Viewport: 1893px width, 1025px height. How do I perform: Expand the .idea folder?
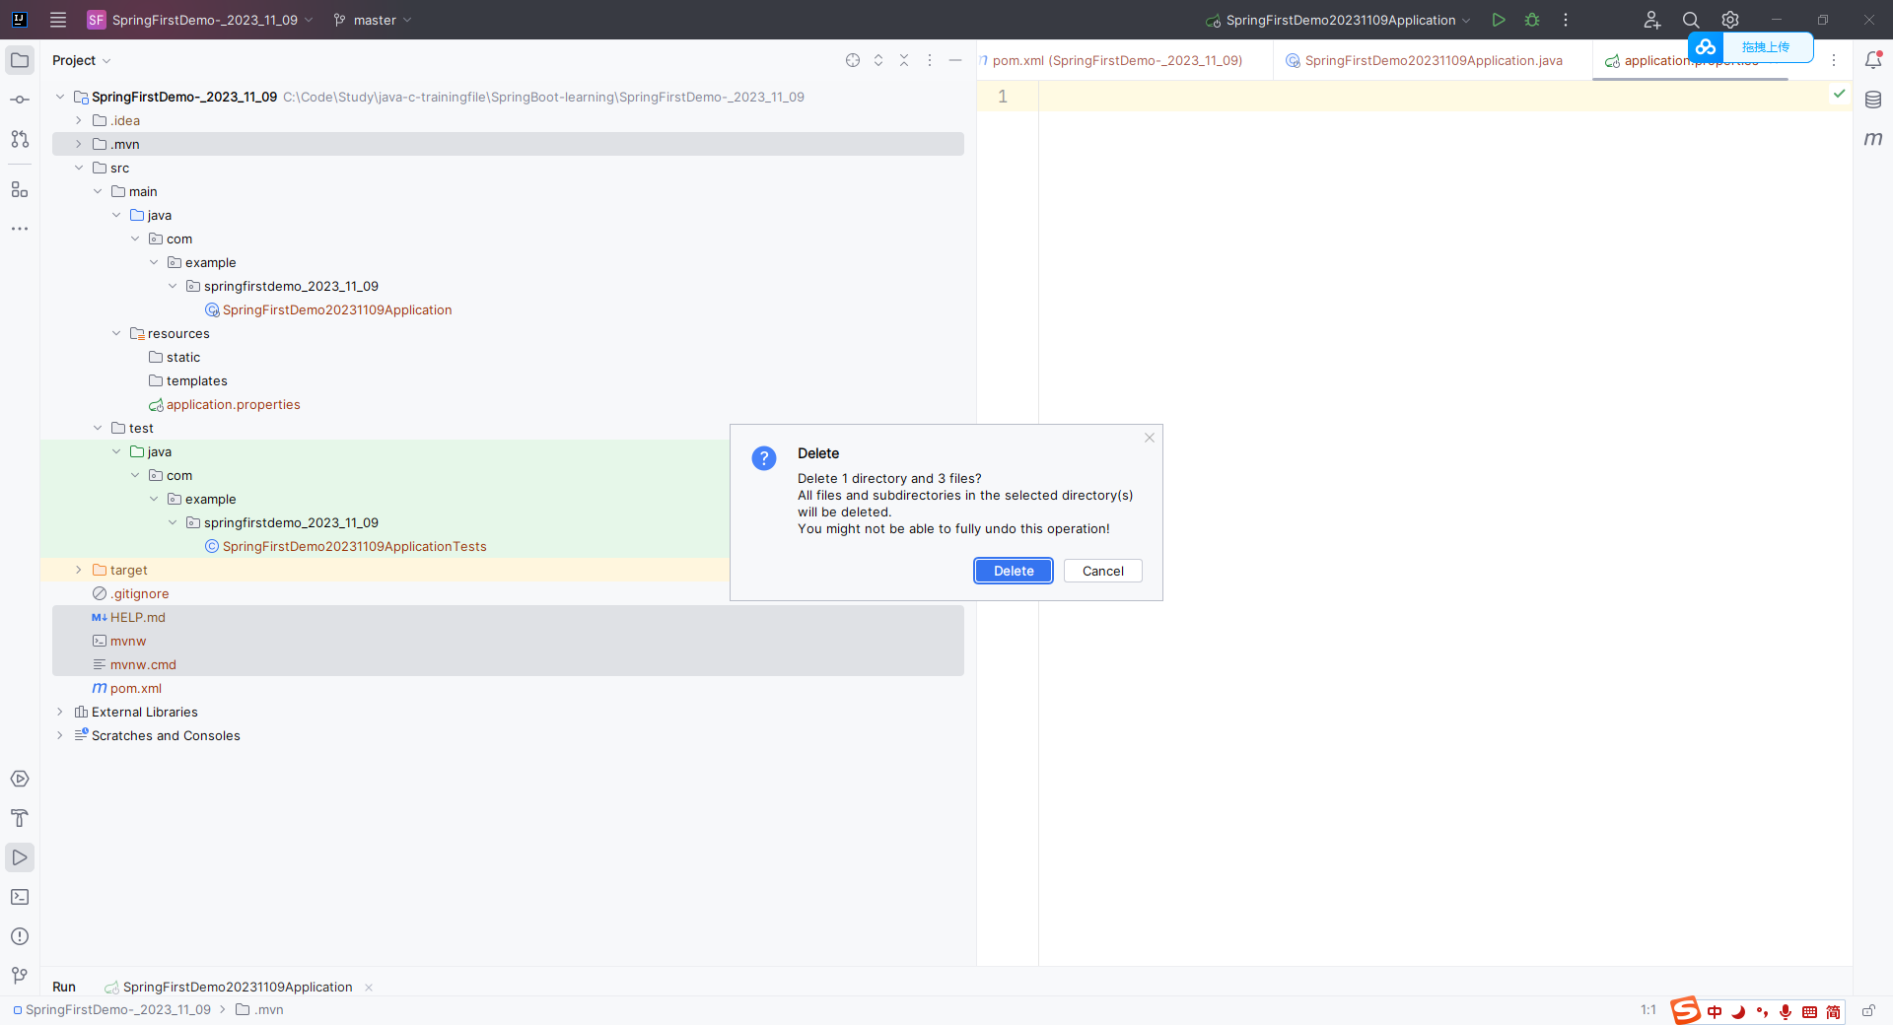[x=79, y=120]
